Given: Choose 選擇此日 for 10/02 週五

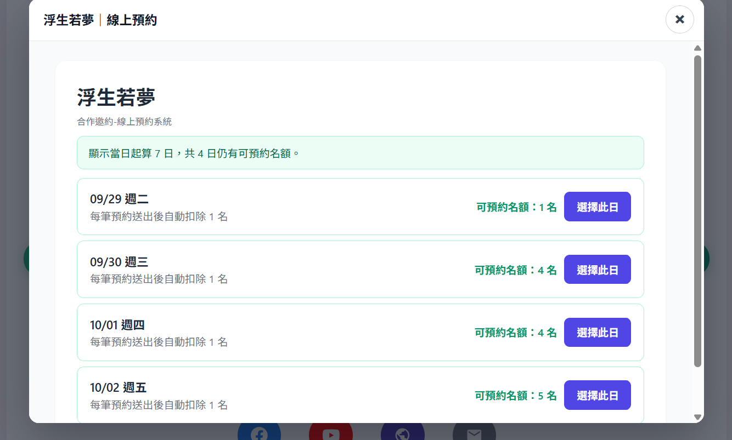Looking at the screenshot, I should click(598, 395).
